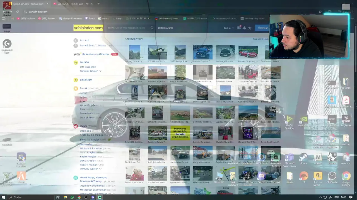Open Oto Ekspertiz link
The image size is (357, 200).
pos(88,67)
